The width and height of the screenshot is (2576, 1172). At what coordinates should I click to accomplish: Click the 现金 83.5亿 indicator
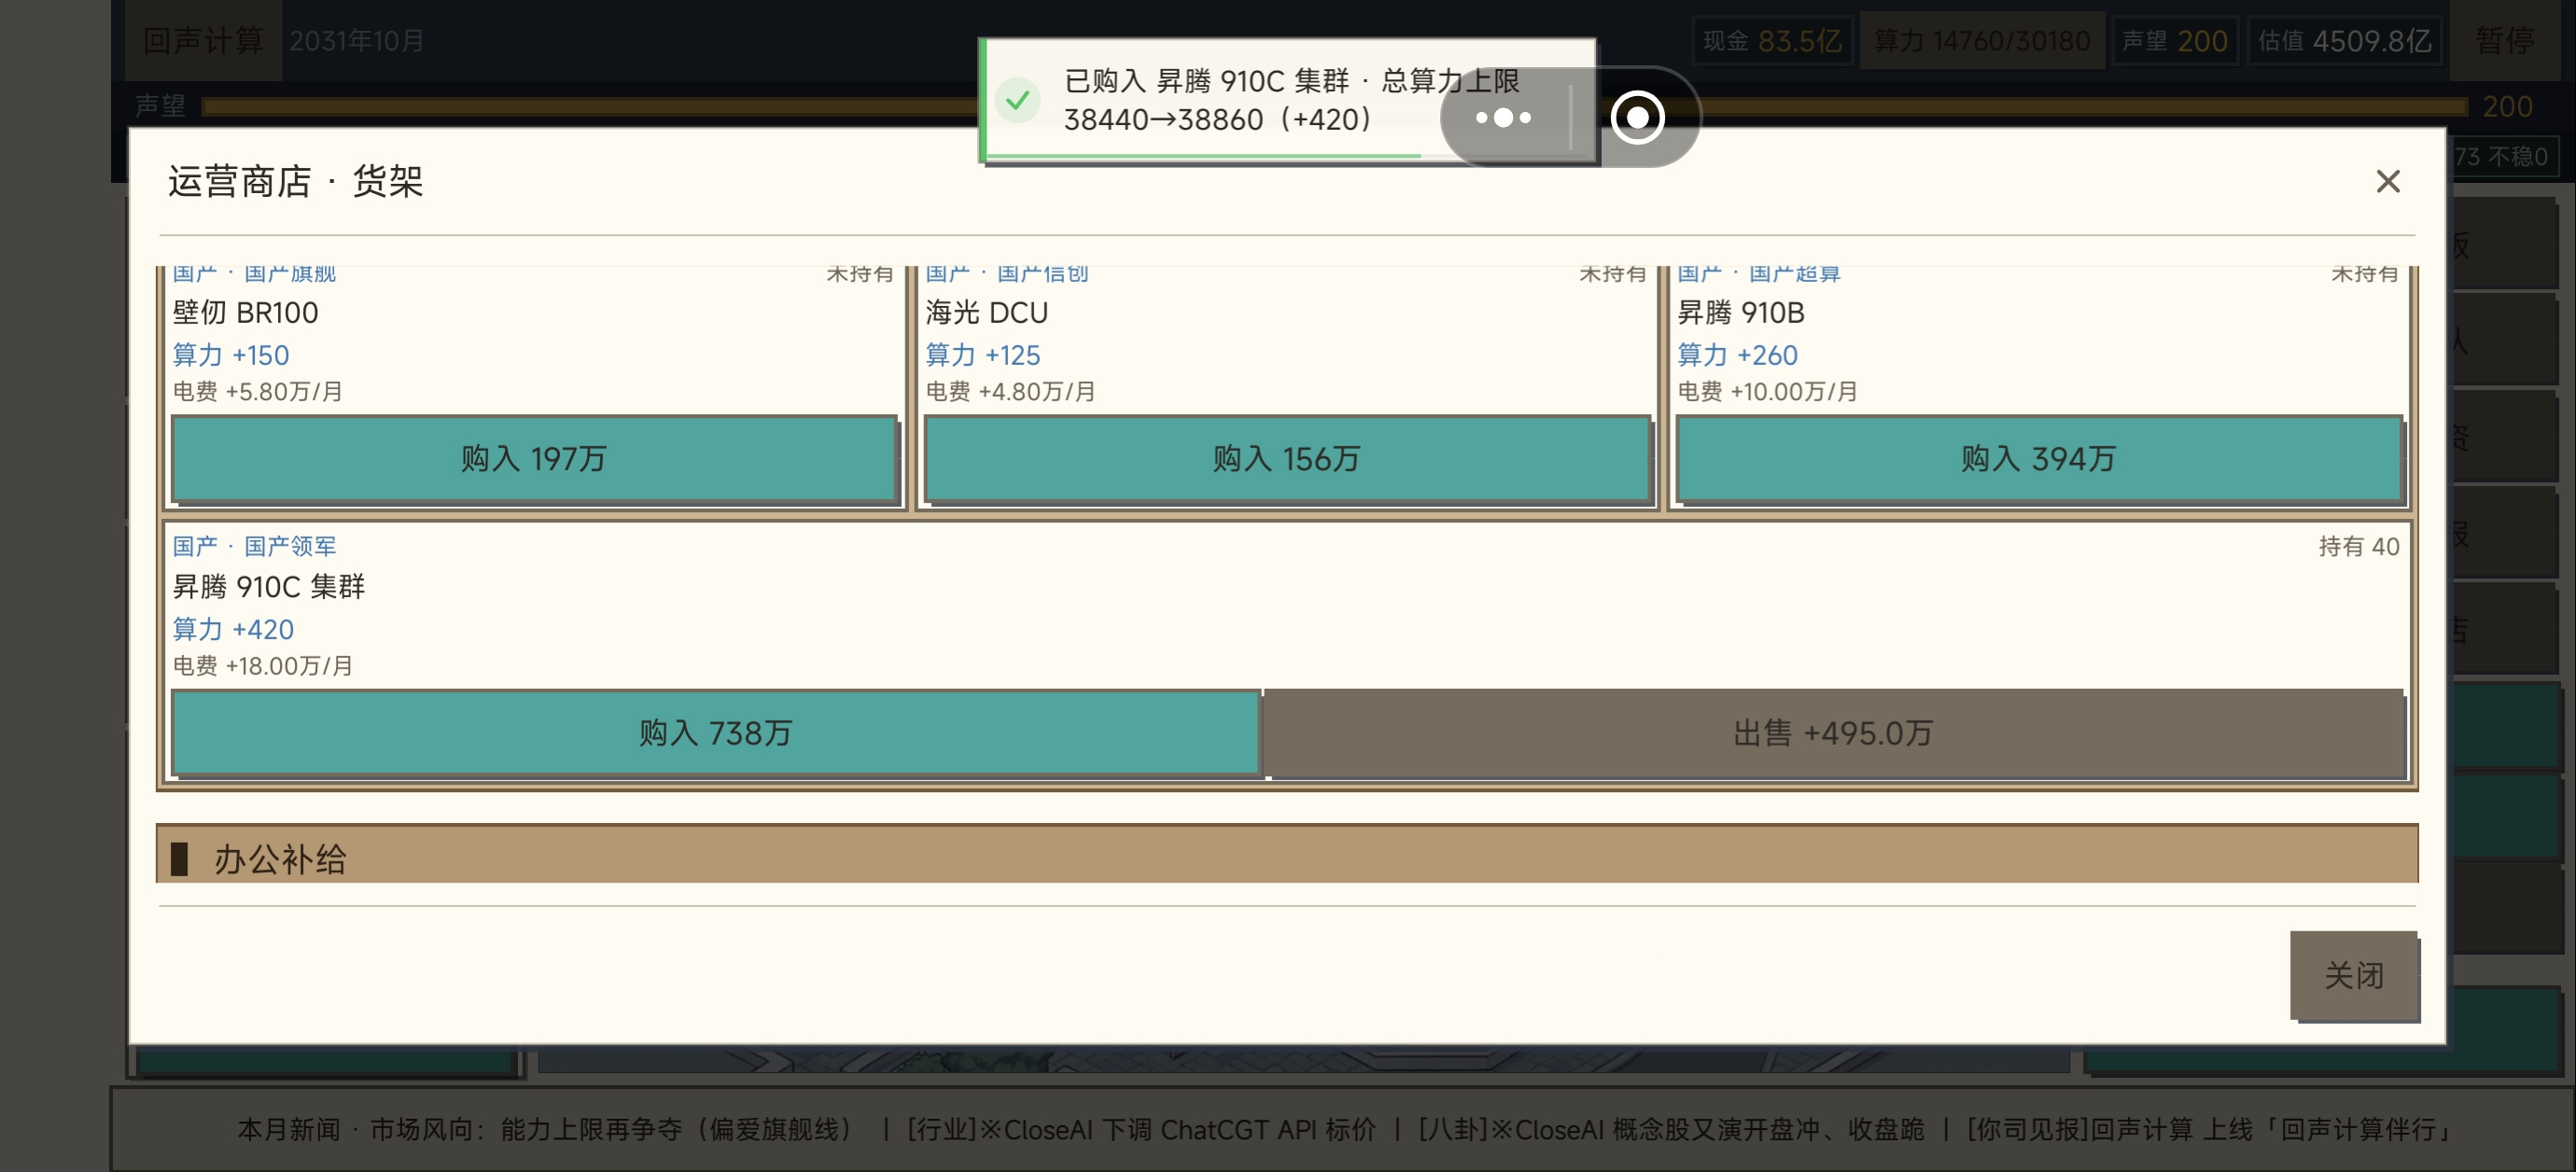[1772, 41]
